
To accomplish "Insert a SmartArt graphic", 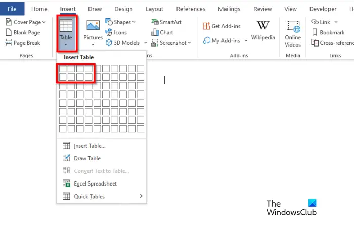I will point(166,22).
